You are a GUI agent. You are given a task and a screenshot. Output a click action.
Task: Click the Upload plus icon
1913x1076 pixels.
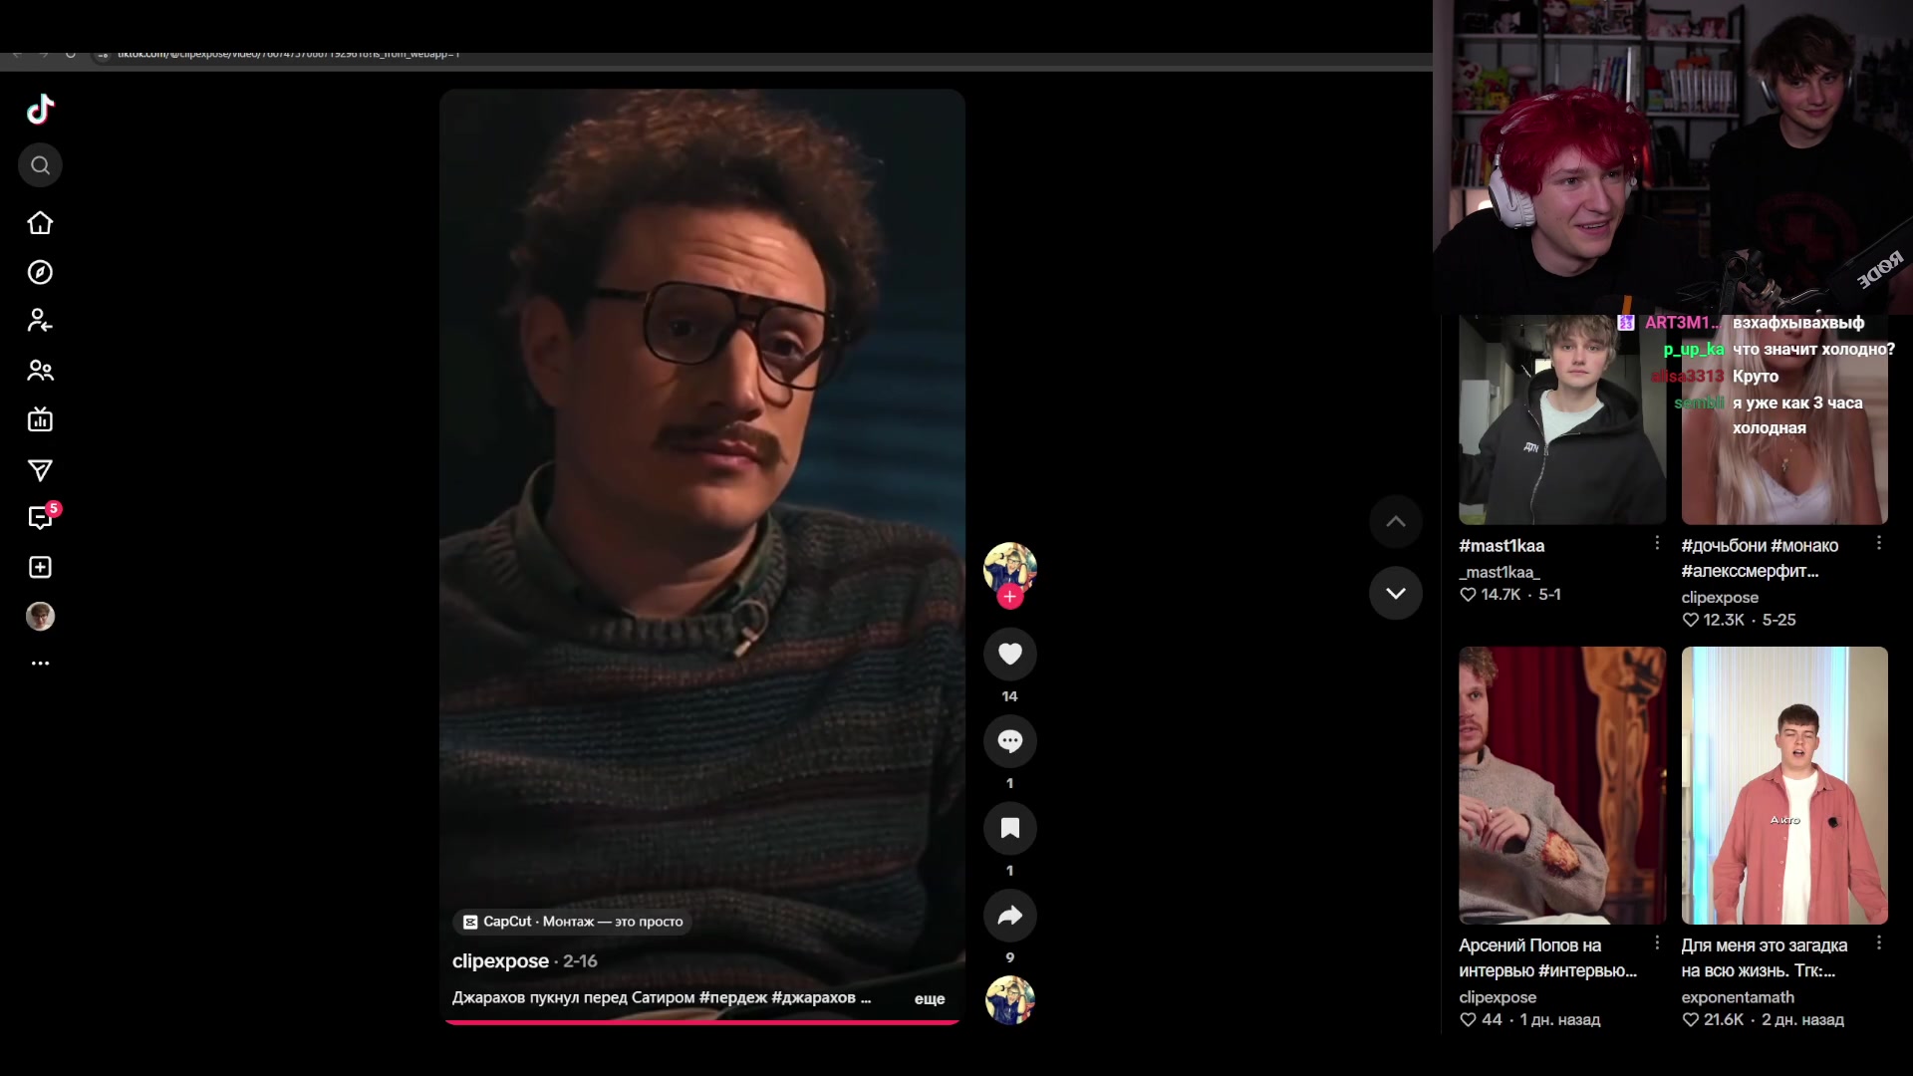(x=40, y=567)
